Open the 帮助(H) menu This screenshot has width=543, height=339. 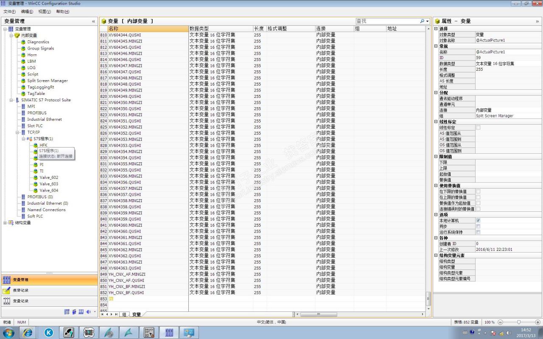pos(63,11)
